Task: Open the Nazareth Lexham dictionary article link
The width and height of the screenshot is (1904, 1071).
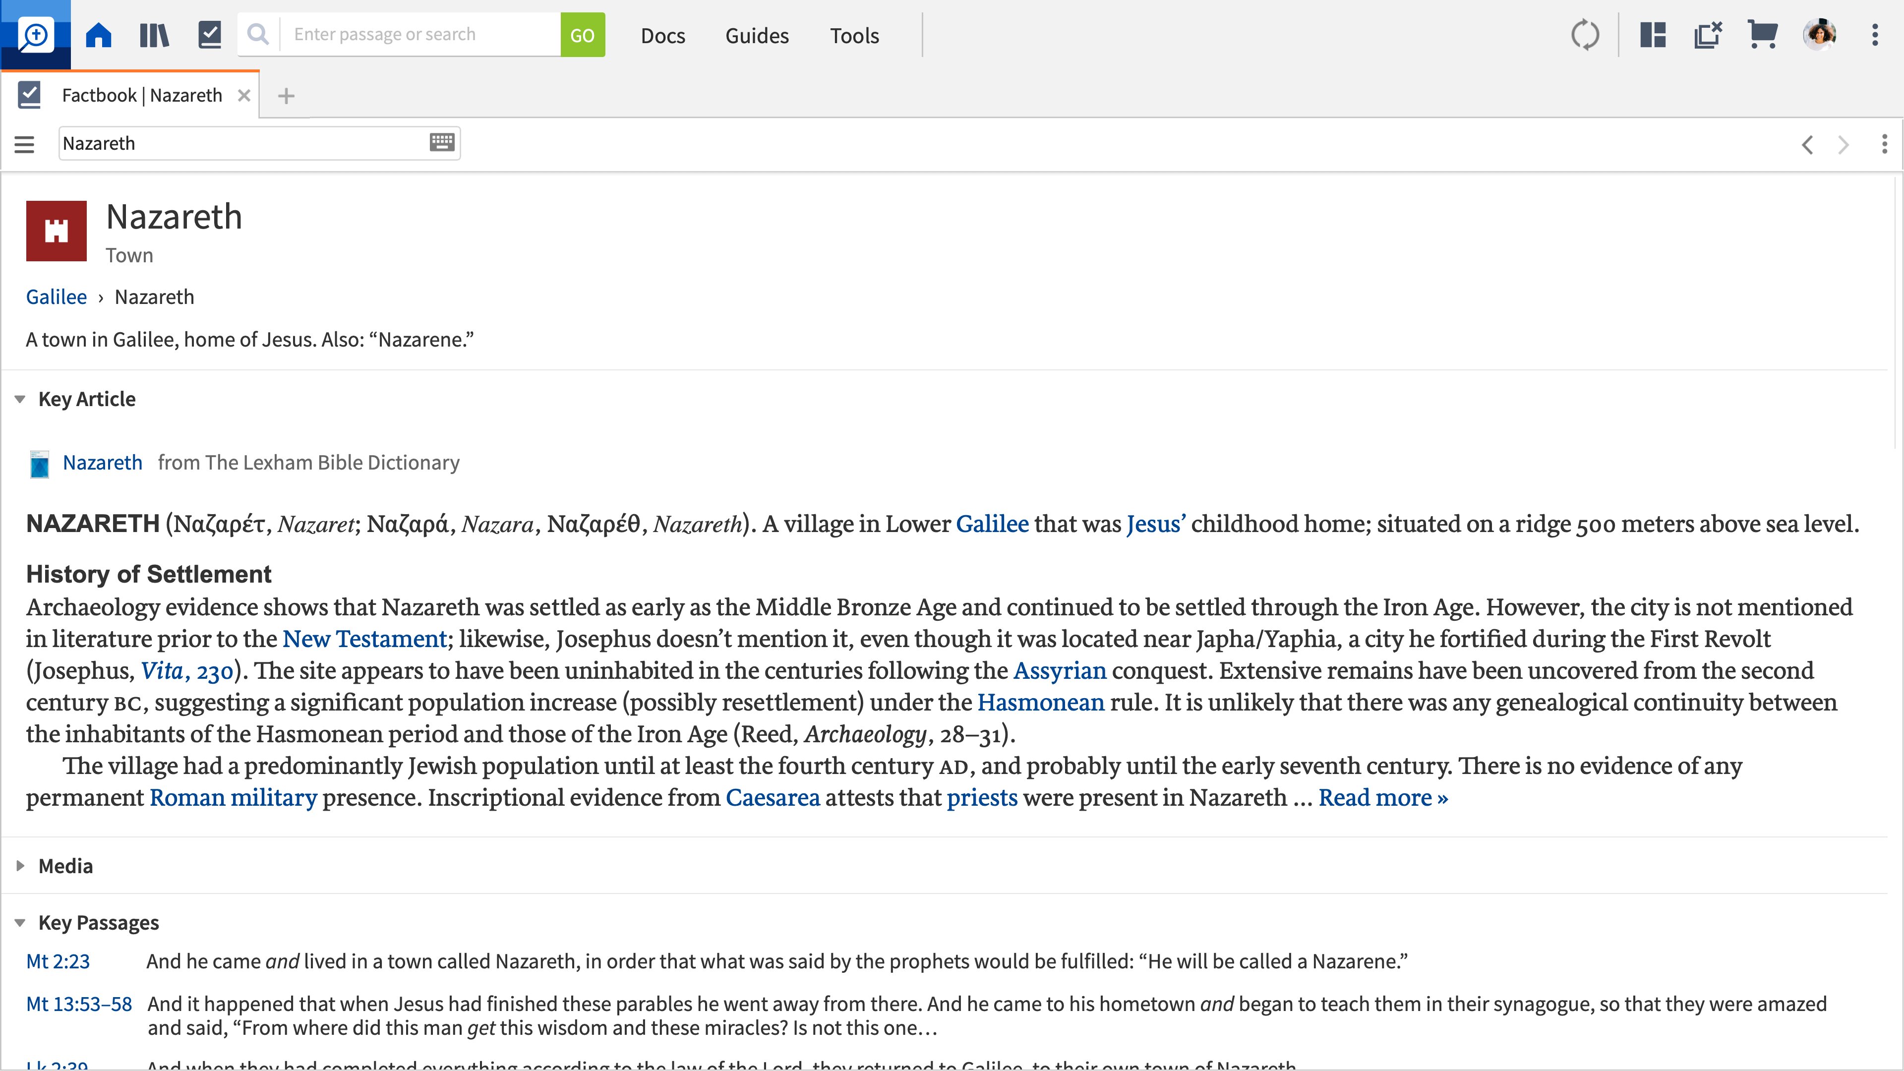Action: tap(103, 463)
